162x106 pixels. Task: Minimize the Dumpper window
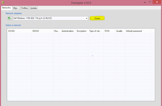tap(145, 2)
